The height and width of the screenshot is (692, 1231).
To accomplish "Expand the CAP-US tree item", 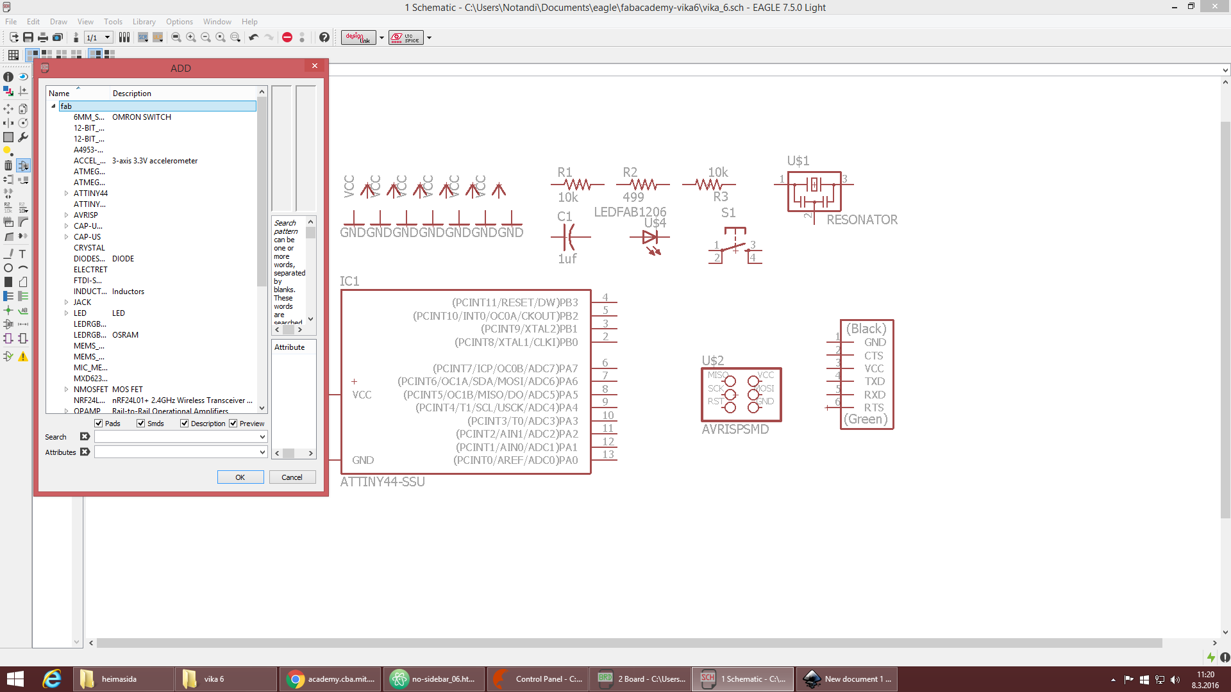I will (x=66, y=236).
